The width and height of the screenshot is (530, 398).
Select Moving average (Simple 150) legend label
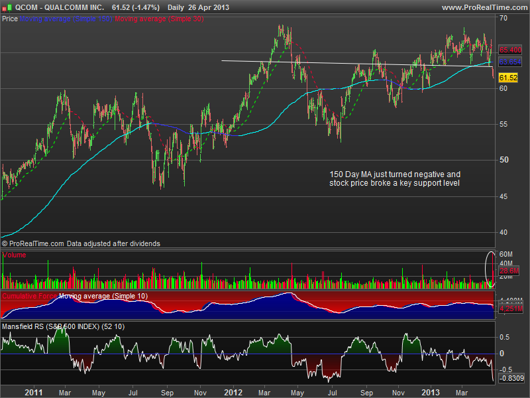pos(66,19)
